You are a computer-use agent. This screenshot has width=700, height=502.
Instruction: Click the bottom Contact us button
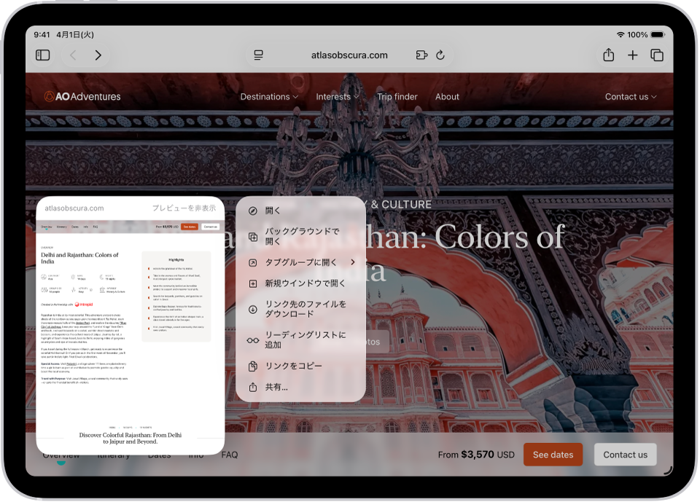pyautogui.click(x=625, y=455)
